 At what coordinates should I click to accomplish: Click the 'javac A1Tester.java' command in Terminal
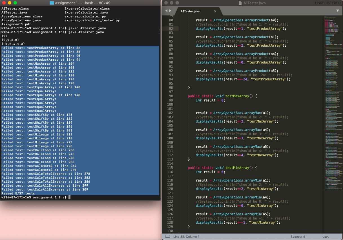[x=87, y=28]
